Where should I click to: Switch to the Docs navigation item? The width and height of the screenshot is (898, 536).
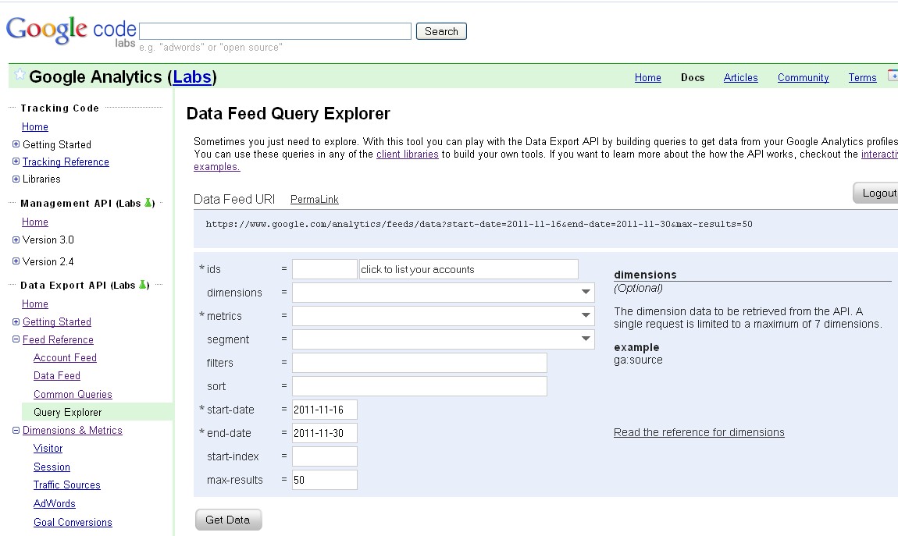(x=693, y=77)
